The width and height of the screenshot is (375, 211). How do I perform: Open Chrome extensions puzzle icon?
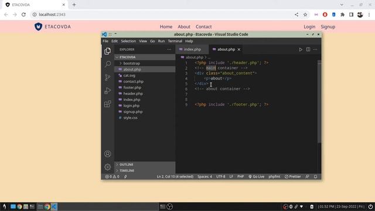pos(342,15)
